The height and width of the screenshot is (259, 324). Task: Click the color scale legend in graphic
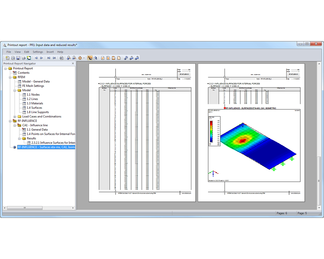pyautogui.click(x=214, y=131)
